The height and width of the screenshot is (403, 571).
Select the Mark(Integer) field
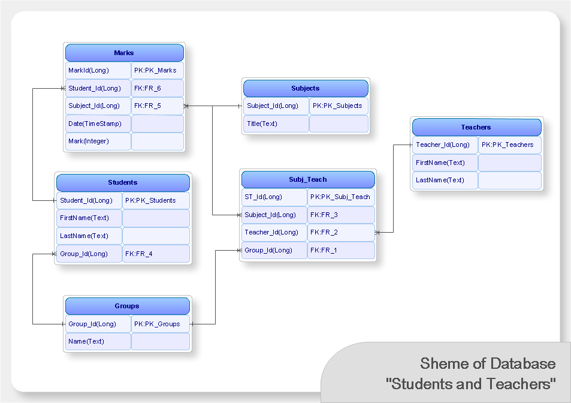point(98,142)
